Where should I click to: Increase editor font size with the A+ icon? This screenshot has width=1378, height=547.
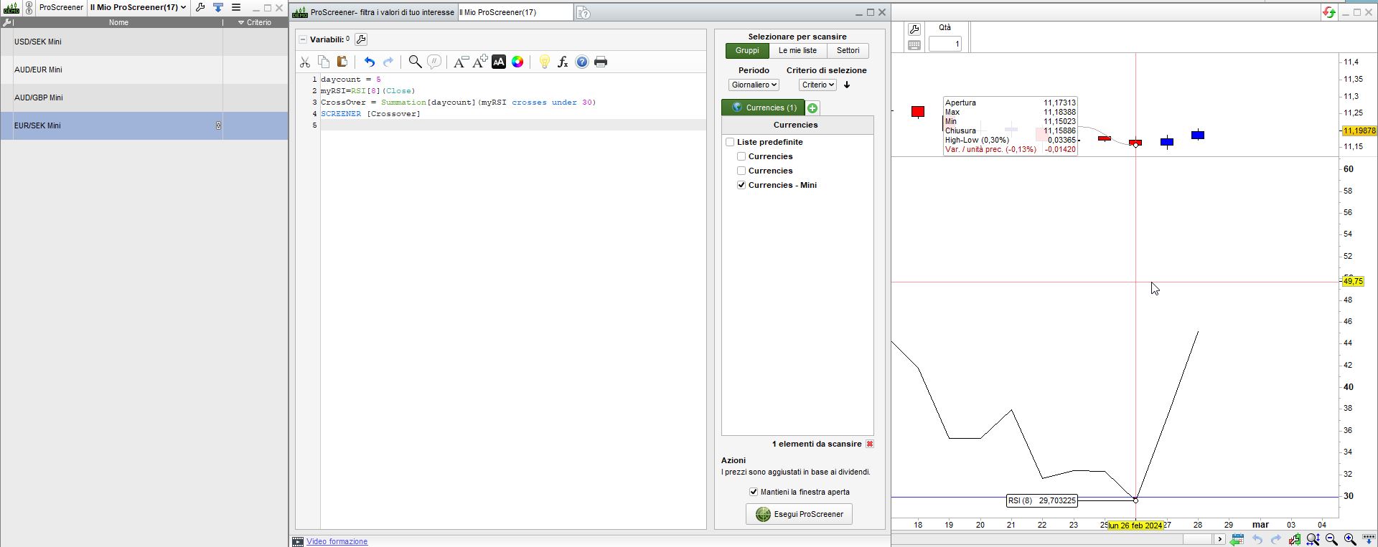(479, 62)
